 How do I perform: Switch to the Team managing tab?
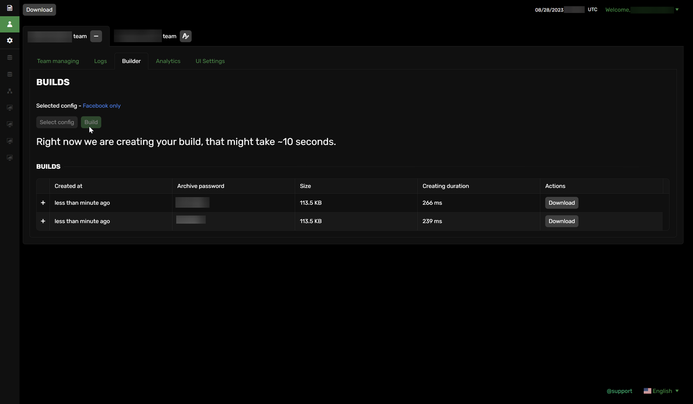(58, 61)
